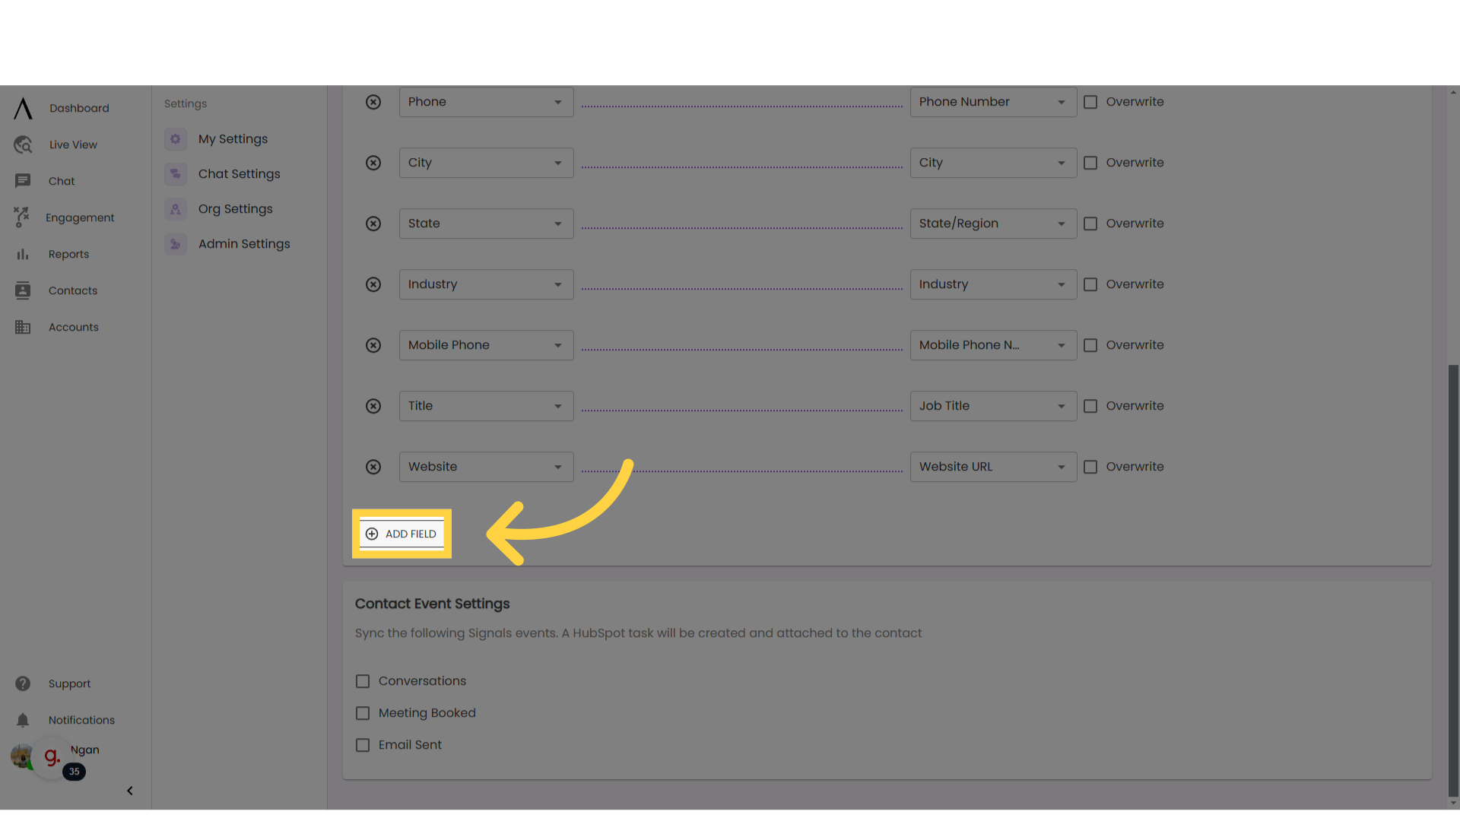The height and width of the screenshot is (821, 1460).
Task: Open Chat Settings menu item
Action: 239,173
